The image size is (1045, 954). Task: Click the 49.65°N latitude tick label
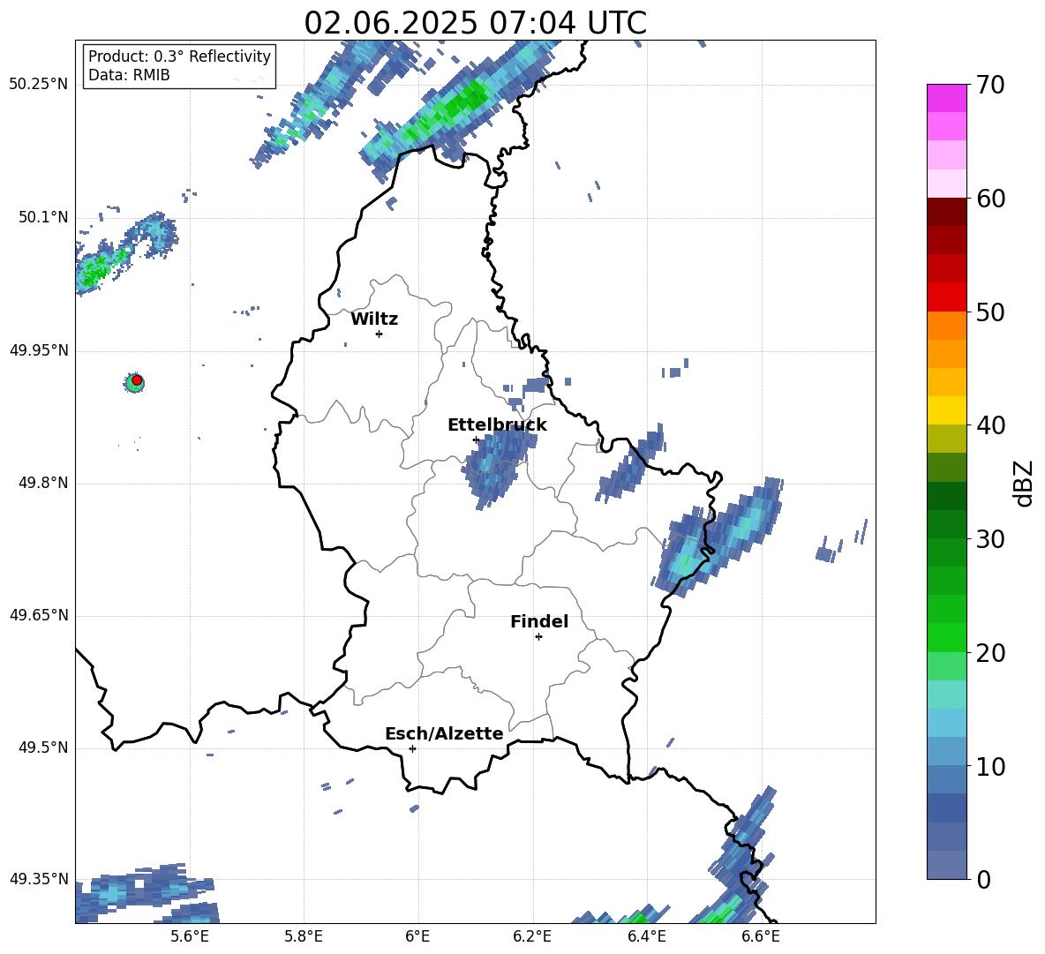39,614
